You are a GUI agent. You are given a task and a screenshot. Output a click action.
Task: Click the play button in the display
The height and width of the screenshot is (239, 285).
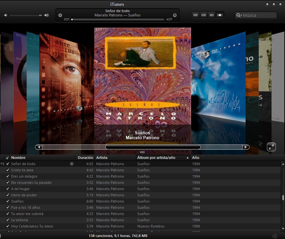pos(60,15)
